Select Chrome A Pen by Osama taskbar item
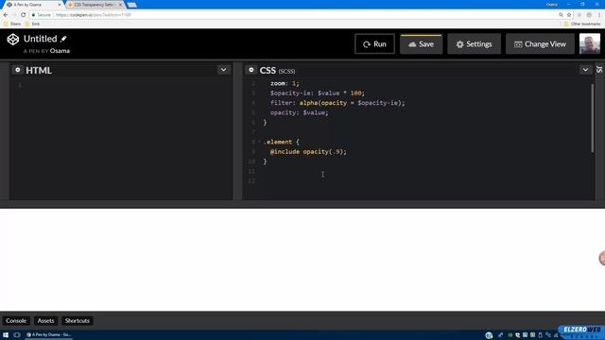 click(x=49, y=335)
